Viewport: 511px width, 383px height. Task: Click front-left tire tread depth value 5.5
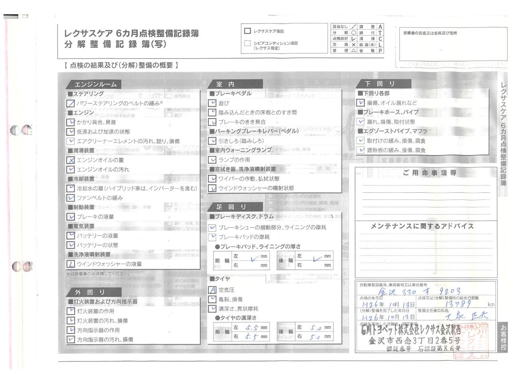[251, 328]
